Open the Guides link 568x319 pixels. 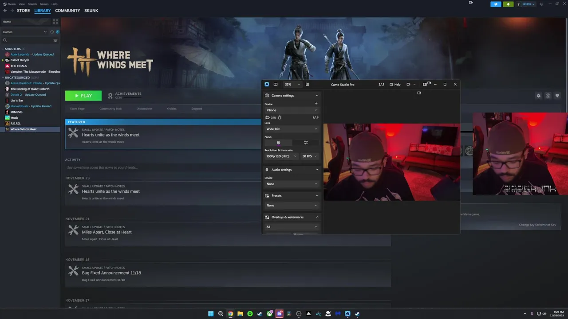pyautogui.click(x=172, y=109)
